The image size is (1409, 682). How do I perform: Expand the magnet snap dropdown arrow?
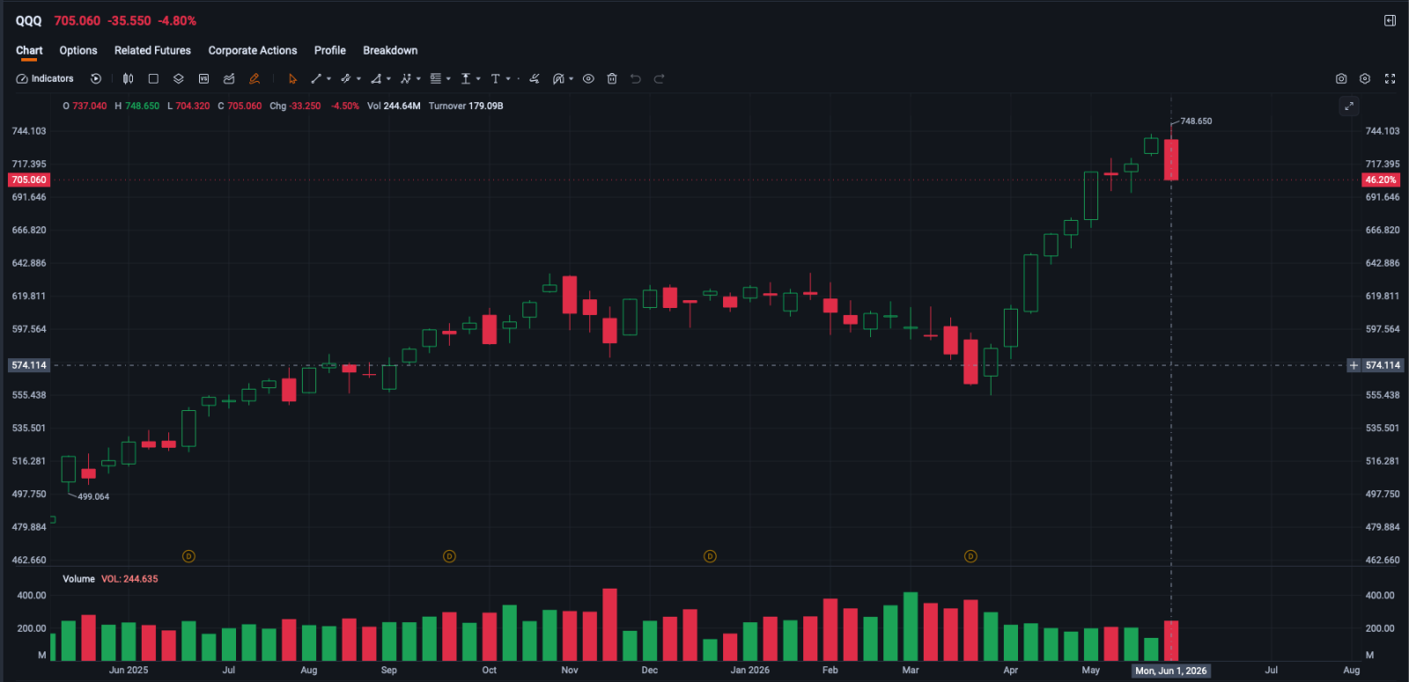click(571, 78)
